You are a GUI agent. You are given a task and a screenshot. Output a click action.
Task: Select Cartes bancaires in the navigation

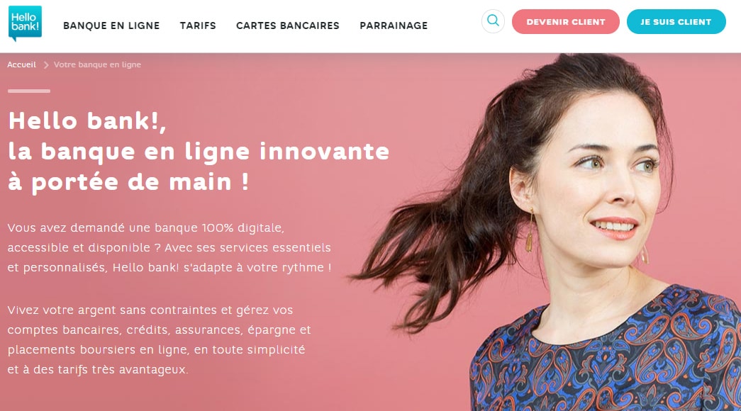288,26
